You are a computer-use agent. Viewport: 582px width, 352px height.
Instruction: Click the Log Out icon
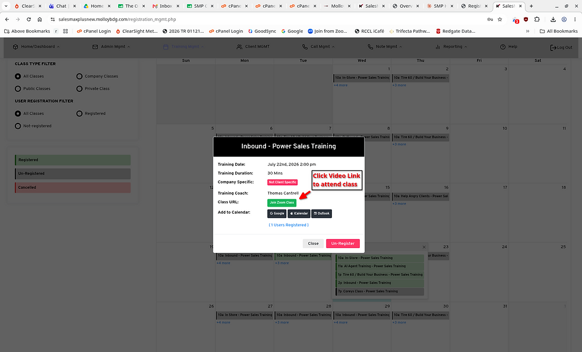553,47
